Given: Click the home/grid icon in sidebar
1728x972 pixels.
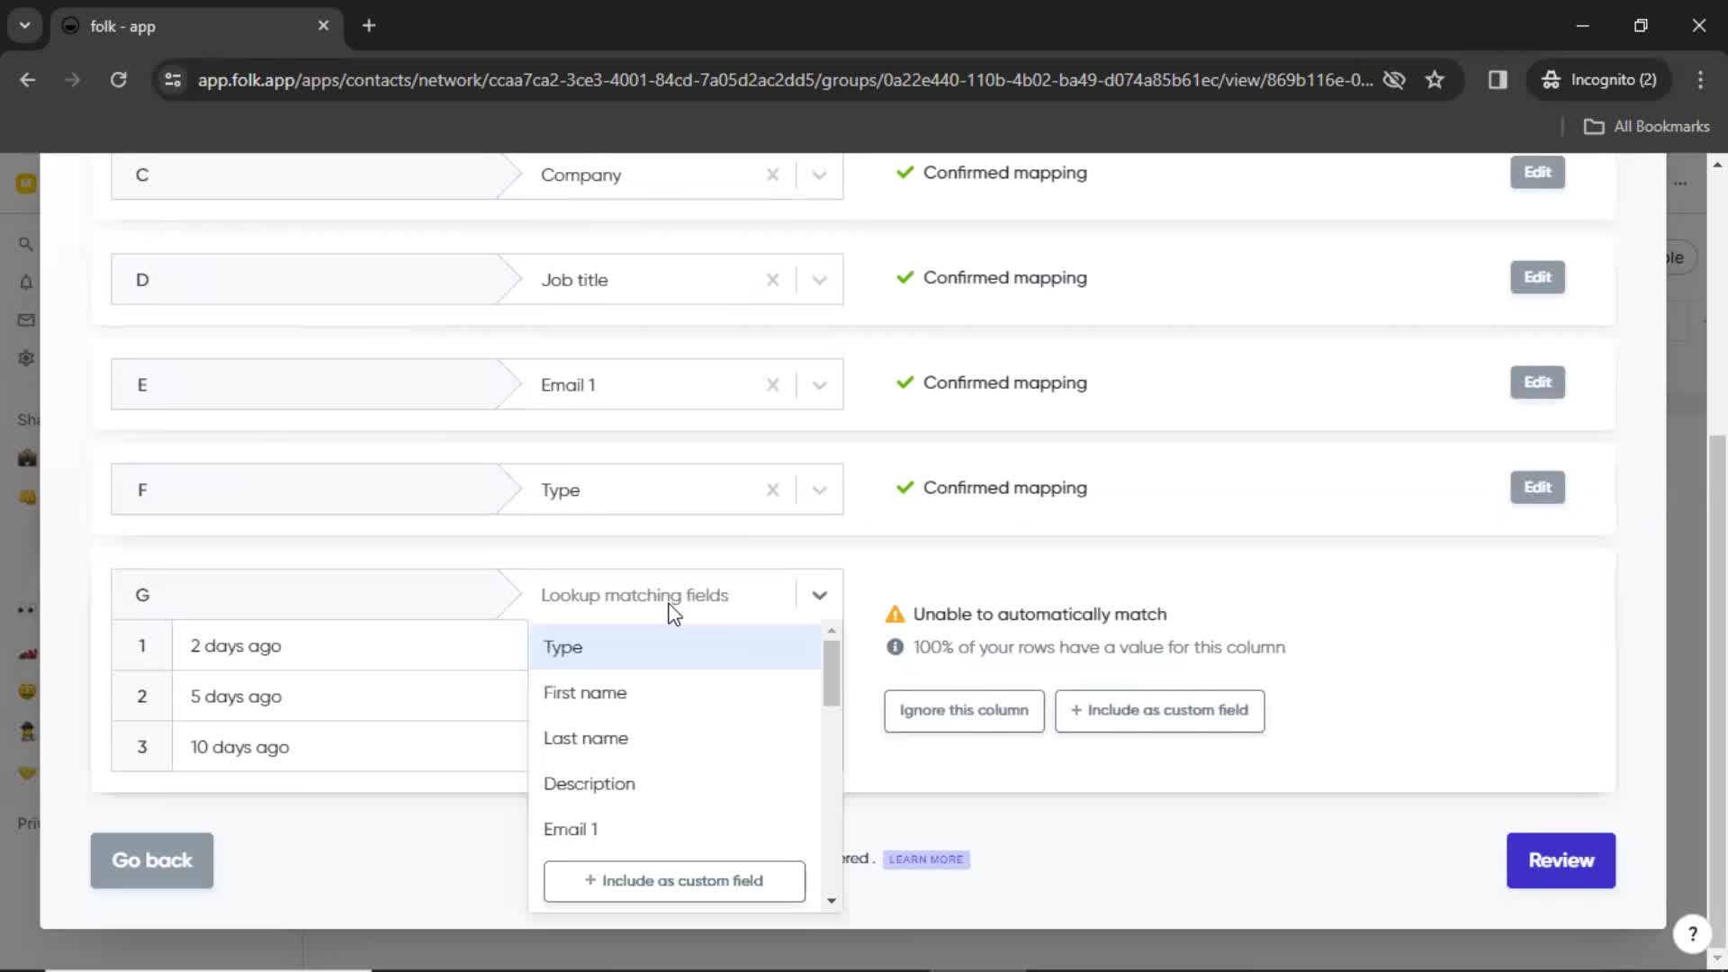Looking at the screenshot, I should click(26, 183).
